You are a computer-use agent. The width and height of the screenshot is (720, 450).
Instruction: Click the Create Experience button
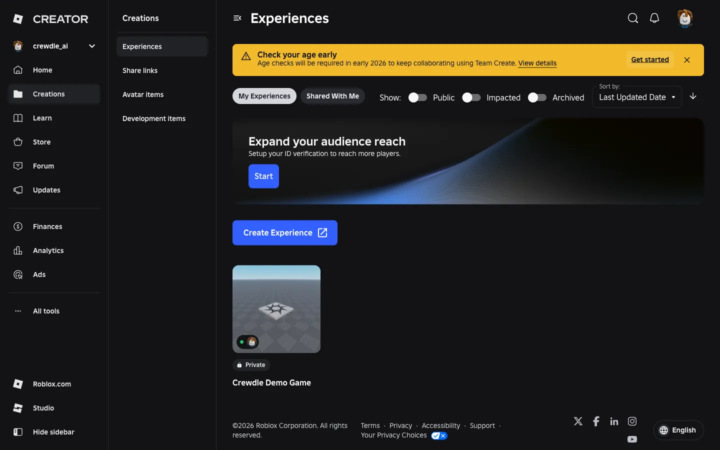(x=285, y=232)
